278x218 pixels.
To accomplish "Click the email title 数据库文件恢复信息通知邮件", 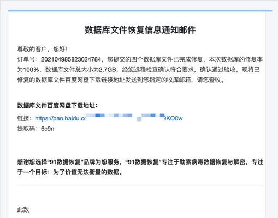I will (x=140, y=30).
